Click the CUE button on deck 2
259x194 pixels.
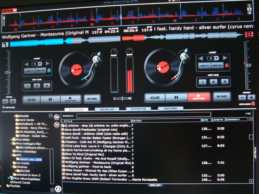(155, 98)
